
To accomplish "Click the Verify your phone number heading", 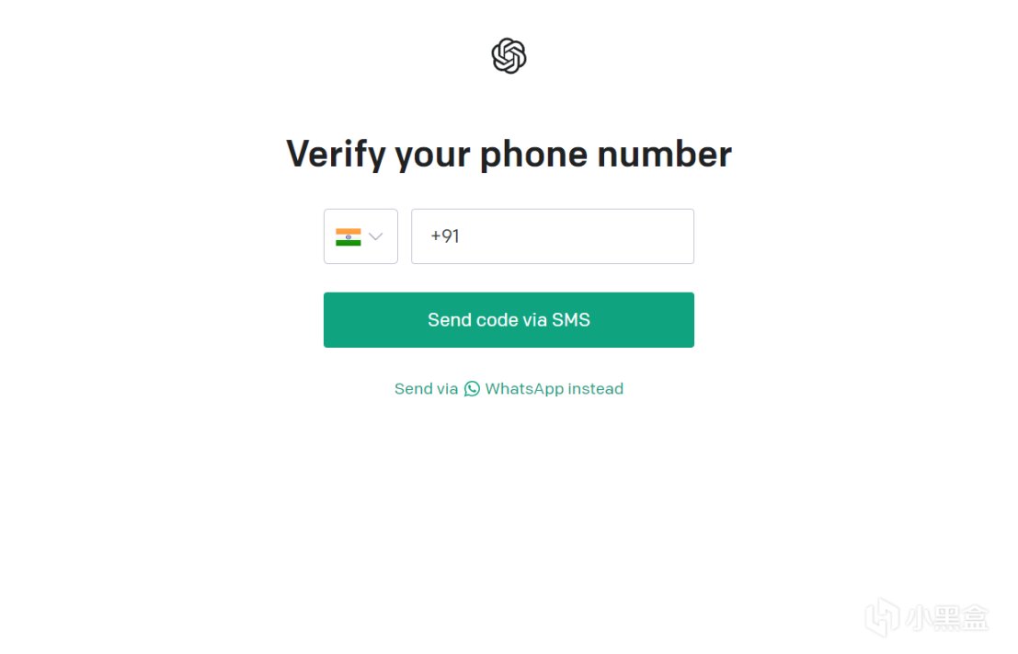I will coord(509,155).
